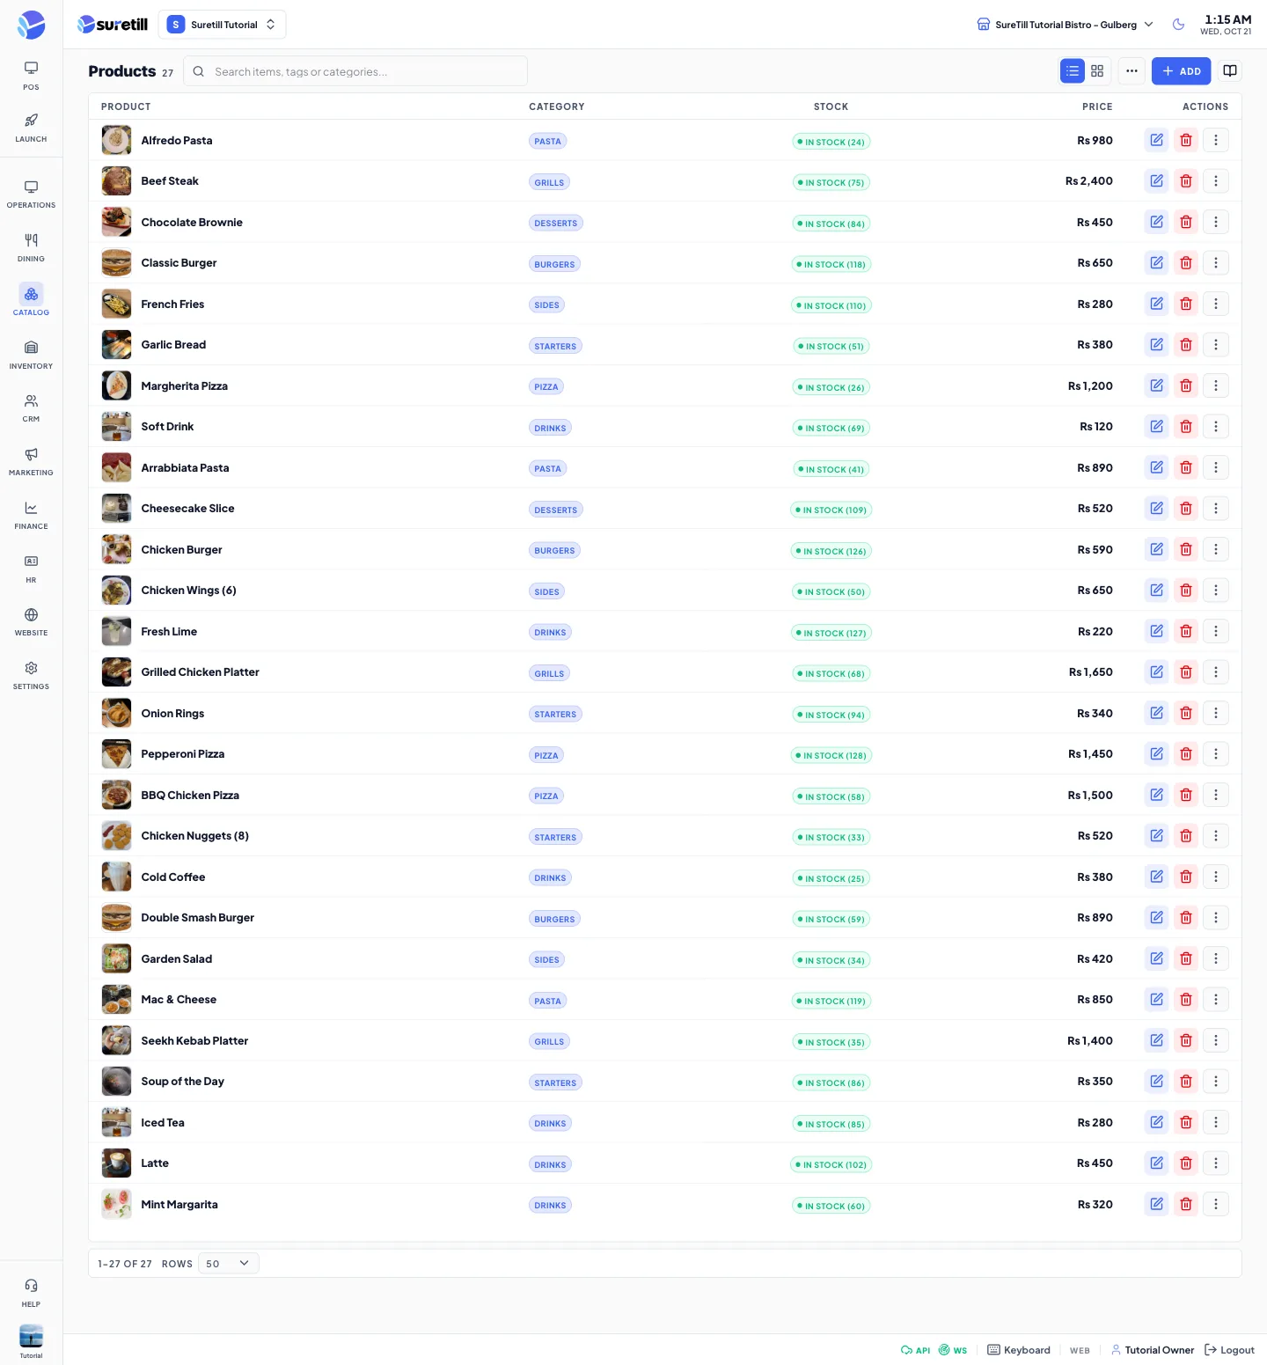Click the Beef Steak thumbnail image
This screenshot has width=1267, height=1365.
(116, 181)
